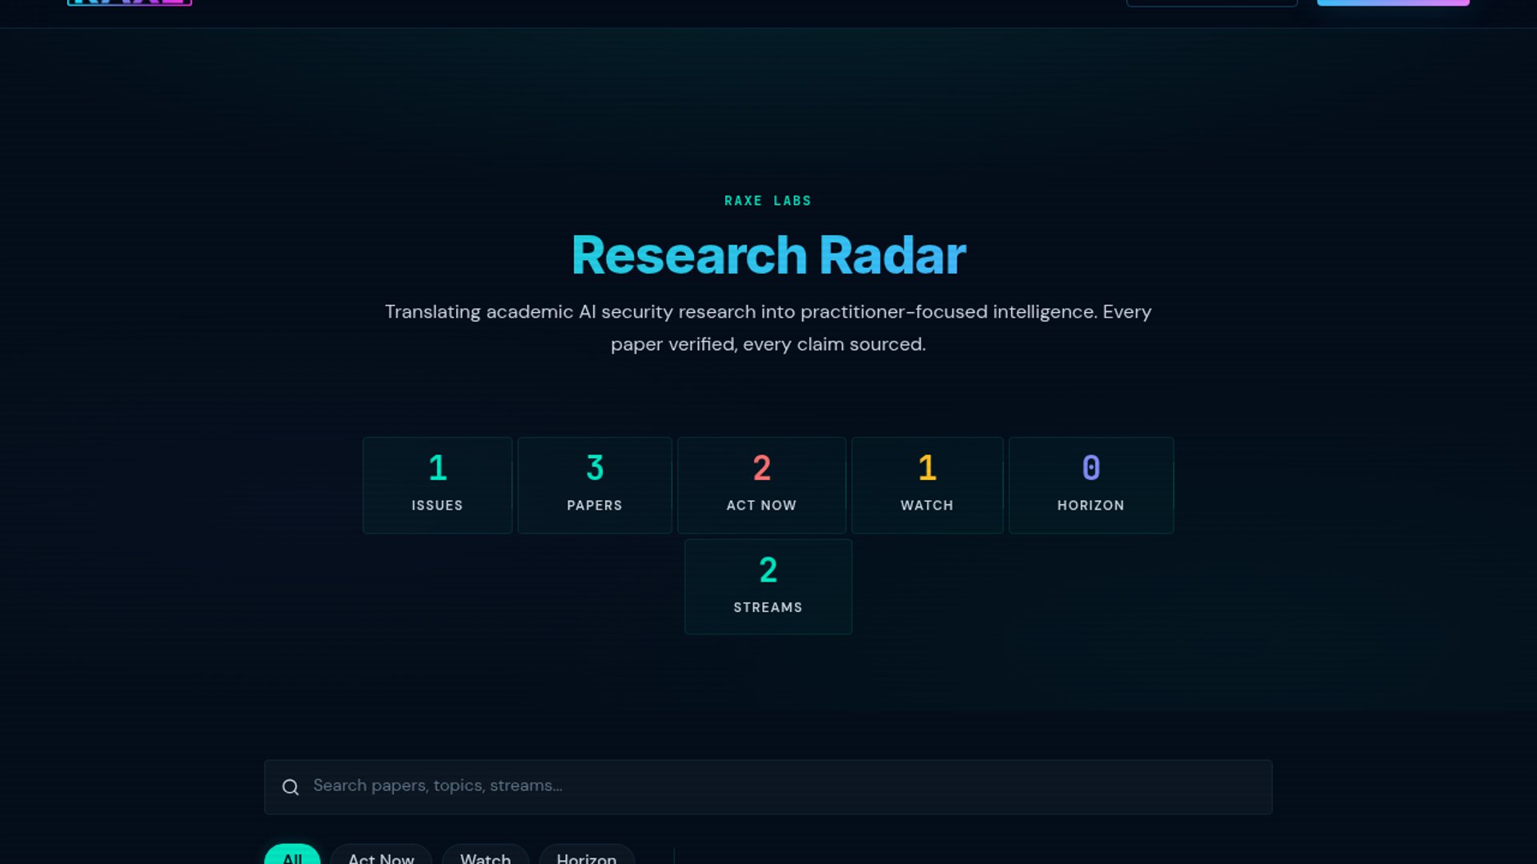Open the Issues stat card
The image size is (1537, 864).
click(437, 485)
